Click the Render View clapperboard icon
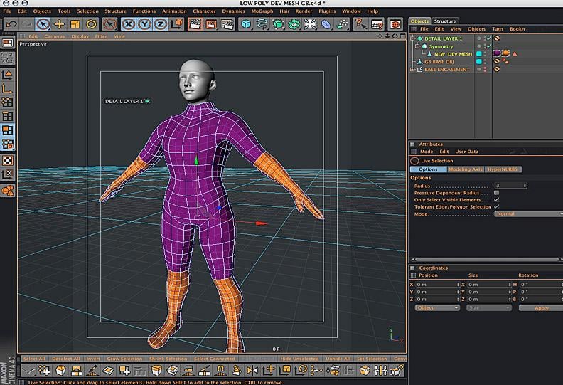 click(x=194, y=24)
